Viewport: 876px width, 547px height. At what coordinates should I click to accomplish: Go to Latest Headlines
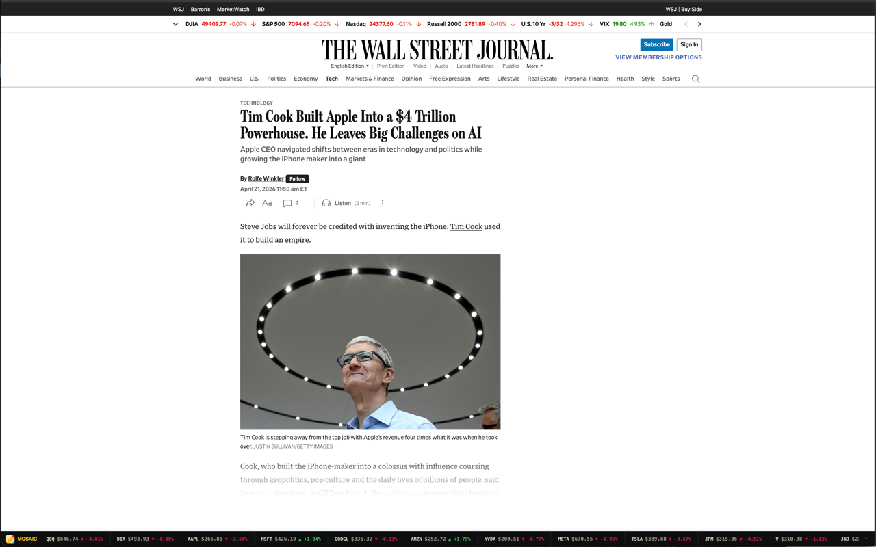pos(475,66)
